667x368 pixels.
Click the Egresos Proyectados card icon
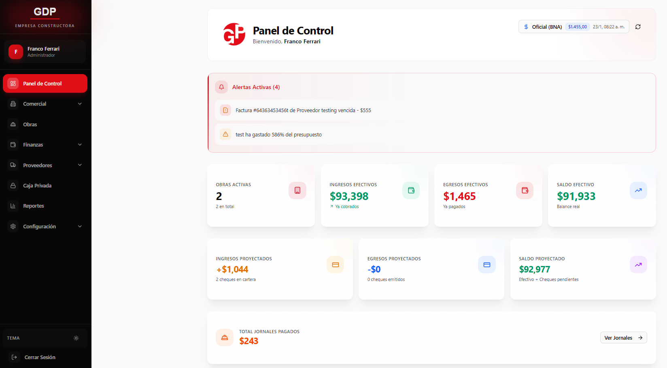(487, 265)
